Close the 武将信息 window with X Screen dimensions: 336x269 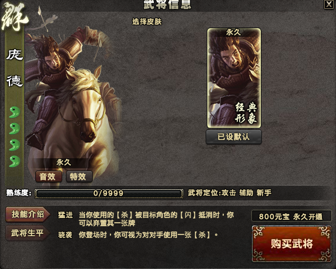tap(328, 4)
